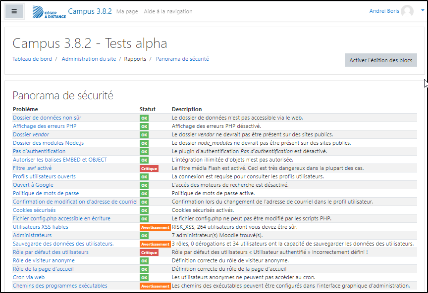Click Panorama de sécurité breadcrumb link
The image size is (428, 293).
pyautogui.click(x=182, y=59)
